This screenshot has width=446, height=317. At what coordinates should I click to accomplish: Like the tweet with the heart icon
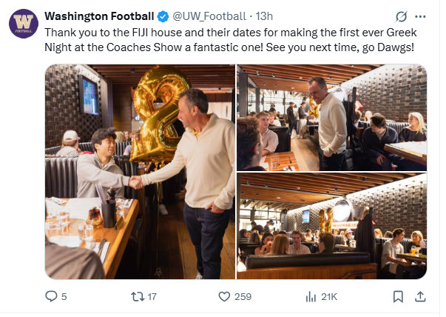(225, 296)
